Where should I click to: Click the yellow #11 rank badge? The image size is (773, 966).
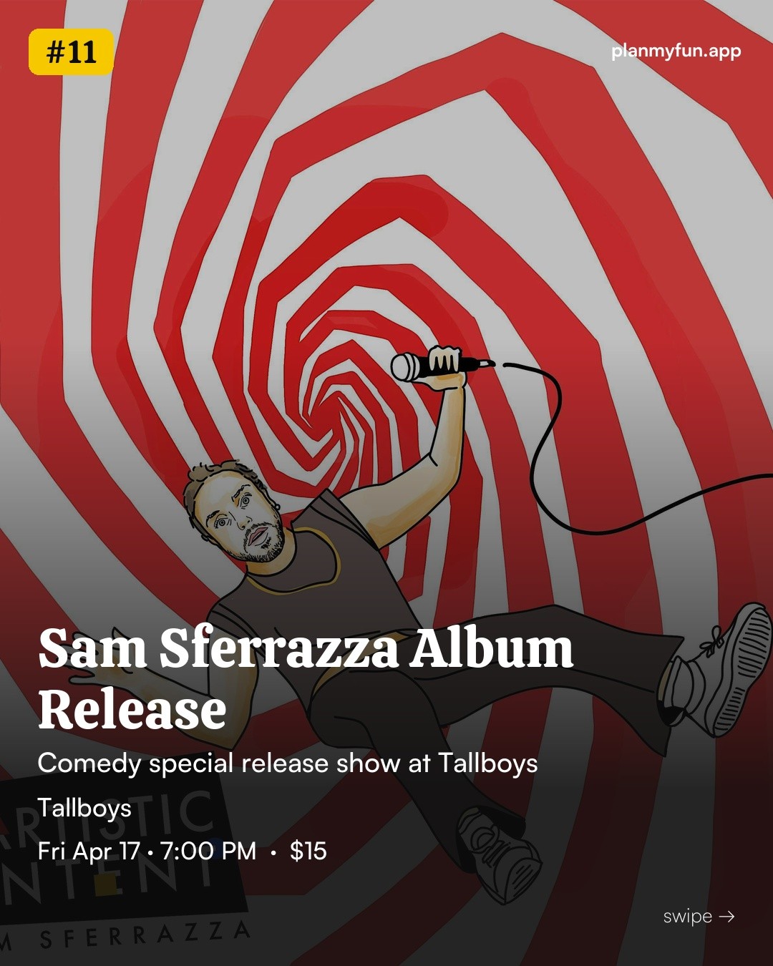coord(71,52)
